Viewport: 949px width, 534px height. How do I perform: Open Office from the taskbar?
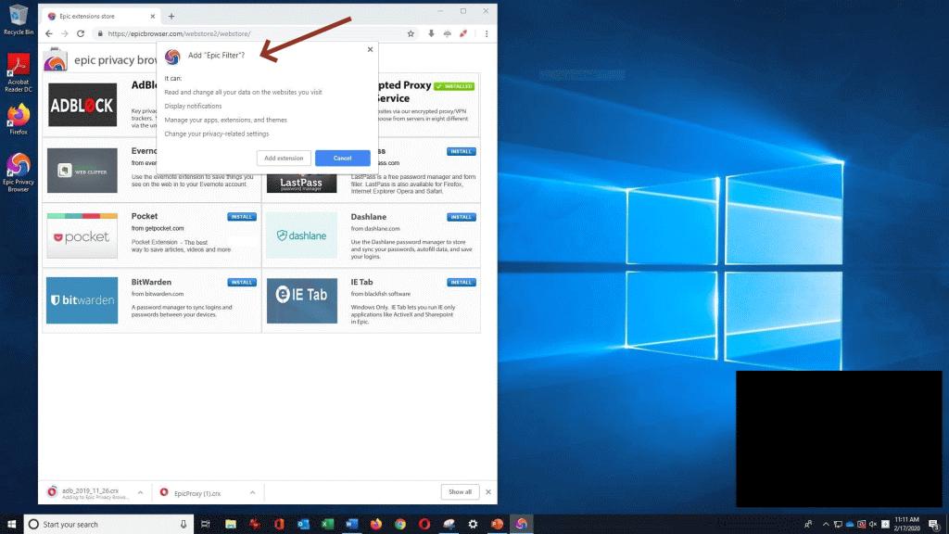pos(279,525)
